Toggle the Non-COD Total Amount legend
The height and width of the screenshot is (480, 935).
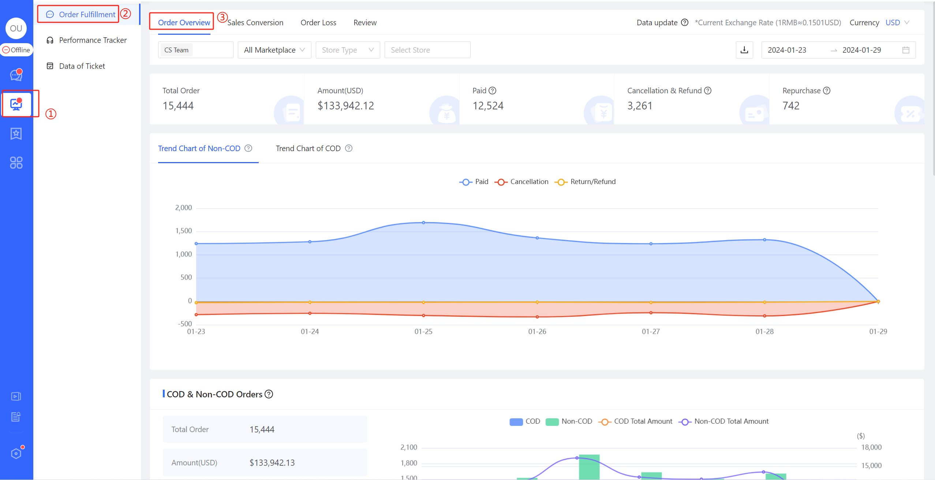pyautogui.click(x=724, y=421)
